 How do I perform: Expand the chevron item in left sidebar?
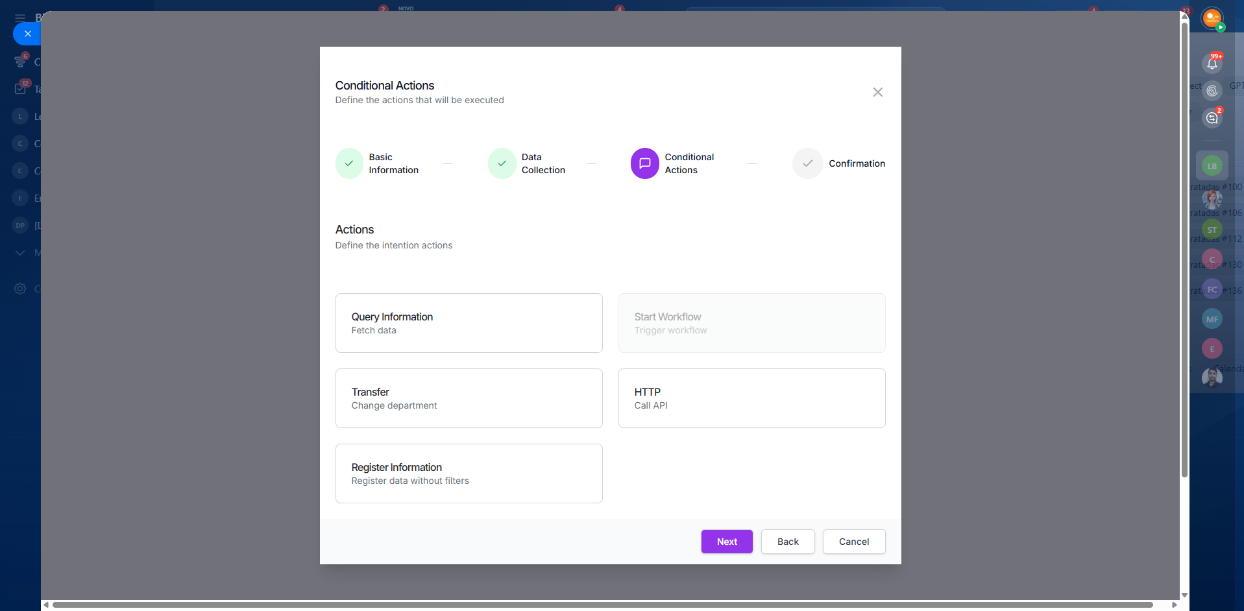point(20,252)
